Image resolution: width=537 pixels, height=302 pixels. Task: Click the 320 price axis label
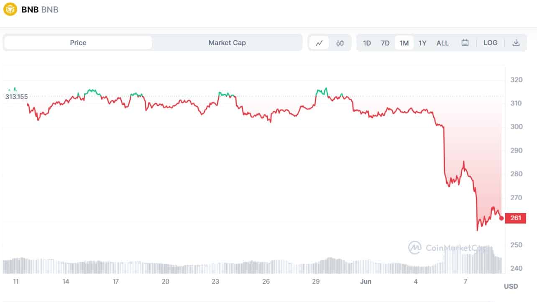pyautogui.click(x=516, y=79)
